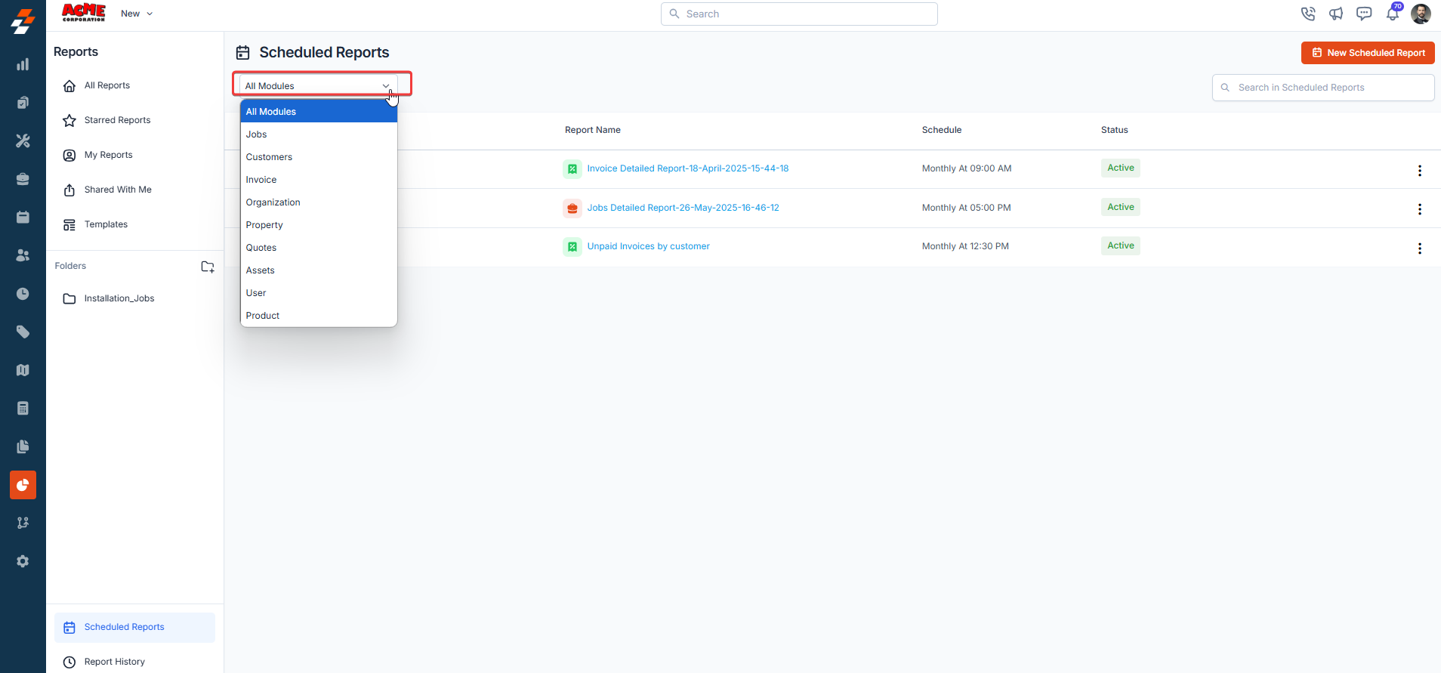Select User from module list
Viewport: 1441px width, 673px height.
point(319,293)
